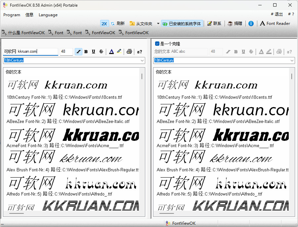The width and height of the screenshot is (298, 227).
Task: Open the Program menu
Action: (12, 15)
